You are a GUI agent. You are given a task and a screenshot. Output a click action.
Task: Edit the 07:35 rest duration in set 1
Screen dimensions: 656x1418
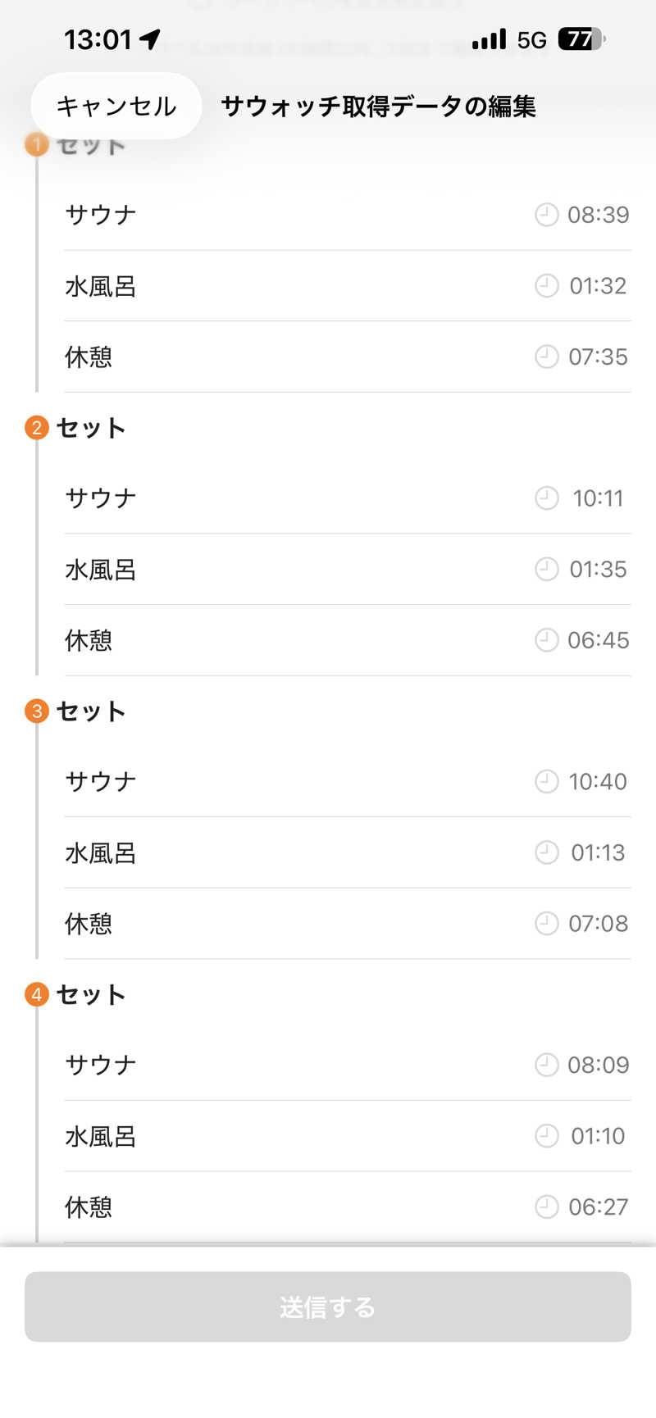(x=598, y=357)
